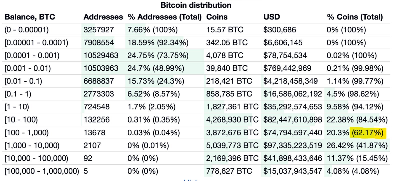
Task: Click the 218,421 BTC coins cell
Action: pos(229,81)
